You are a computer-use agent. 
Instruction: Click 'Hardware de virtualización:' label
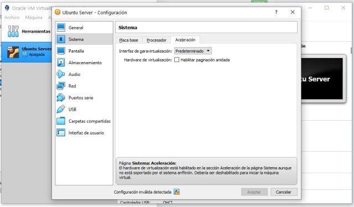[x=148, y=60]
